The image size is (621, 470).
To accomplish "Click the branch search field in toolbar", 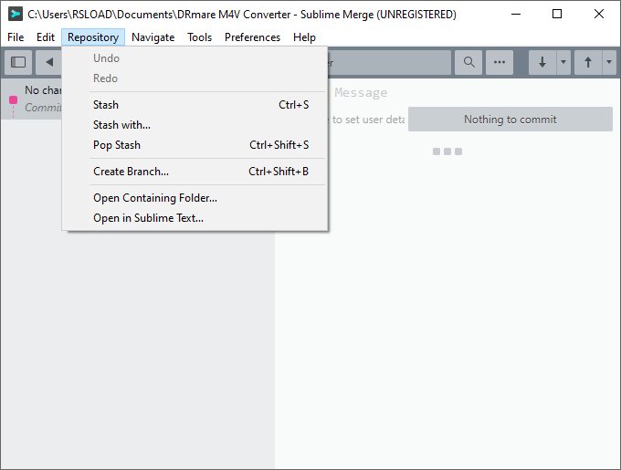I will click(389, 62).
